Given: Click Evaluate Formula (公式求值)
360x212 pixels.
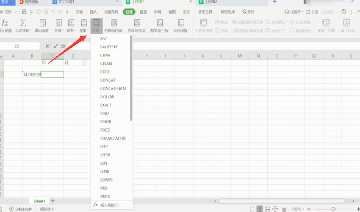Looking at the screenshot, I should pyautogui.click(x=300, y=22).
